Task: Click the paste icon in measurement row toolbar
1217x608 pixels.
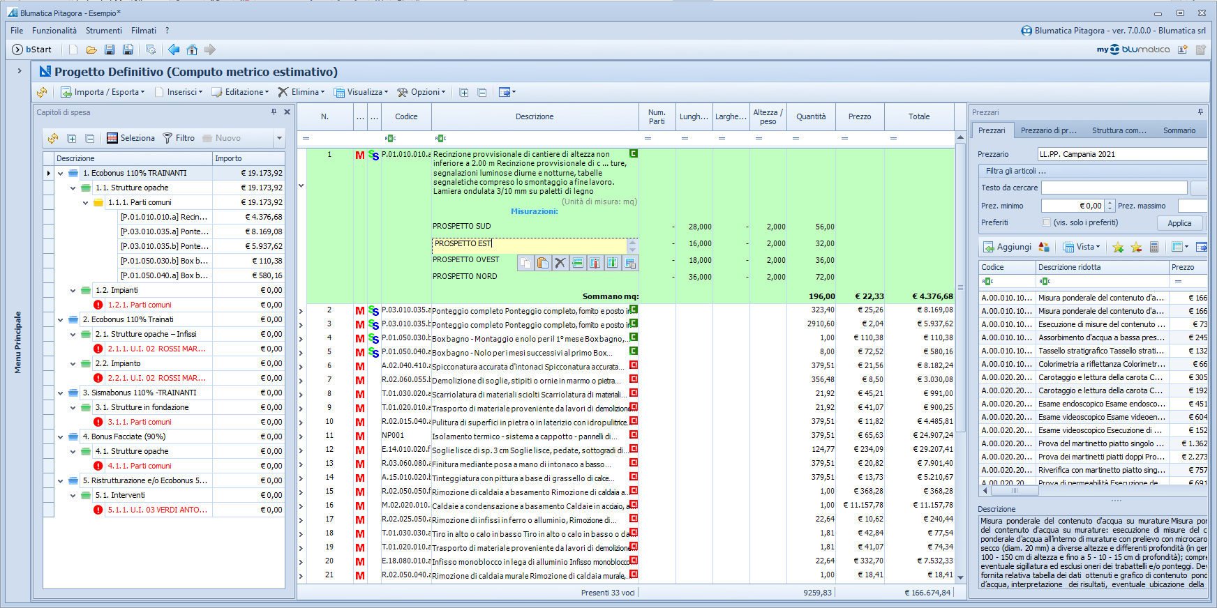Action: [542, 263]
